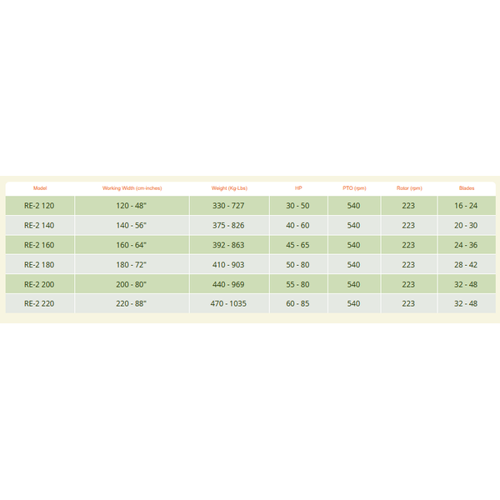Select the HP column header
This screenshot has height=500, width=500.
(298, 188)
